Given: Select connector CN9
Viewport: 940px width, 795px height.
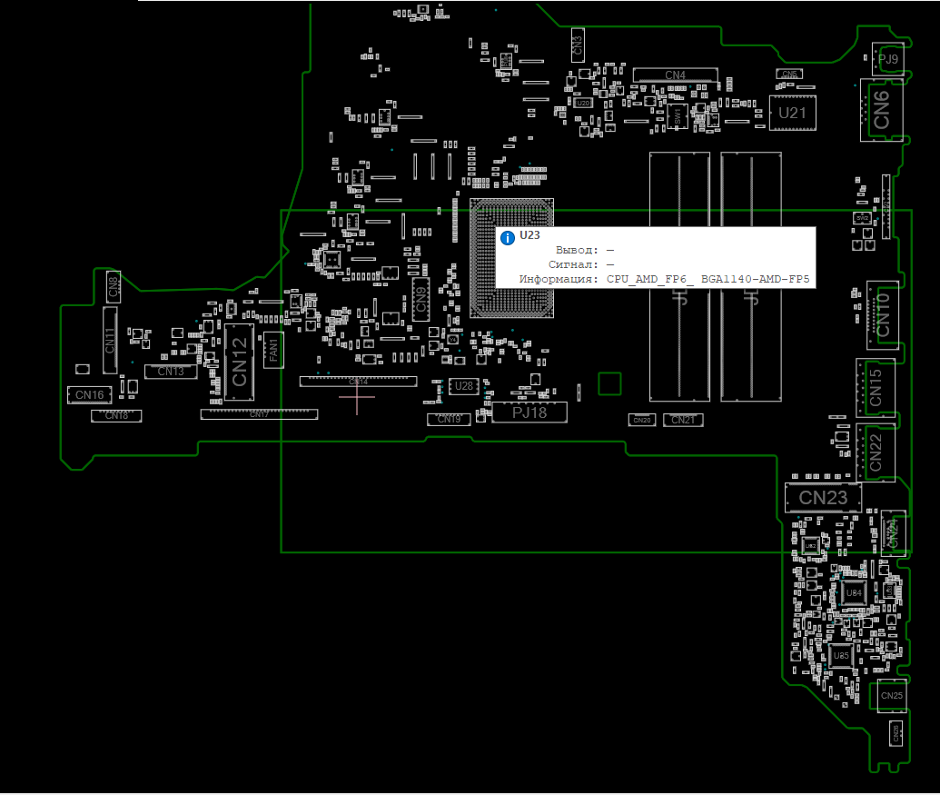Looking at the screenshot, I should point(421,299).
